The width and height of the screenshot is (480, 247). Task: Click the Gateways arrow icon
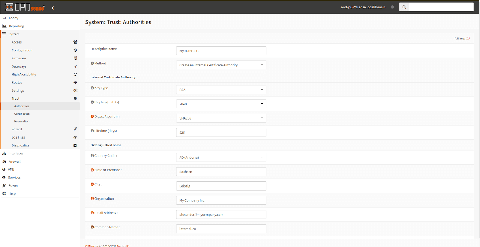point(75,66)
